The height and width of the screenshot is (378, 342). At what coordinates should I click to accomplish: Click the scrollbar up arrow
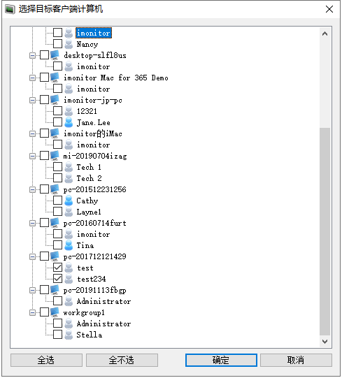click(x=325, y=34)
